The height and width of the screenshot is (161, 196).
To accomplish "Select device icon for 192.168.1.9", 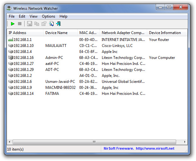I will (x=11, y=88).
